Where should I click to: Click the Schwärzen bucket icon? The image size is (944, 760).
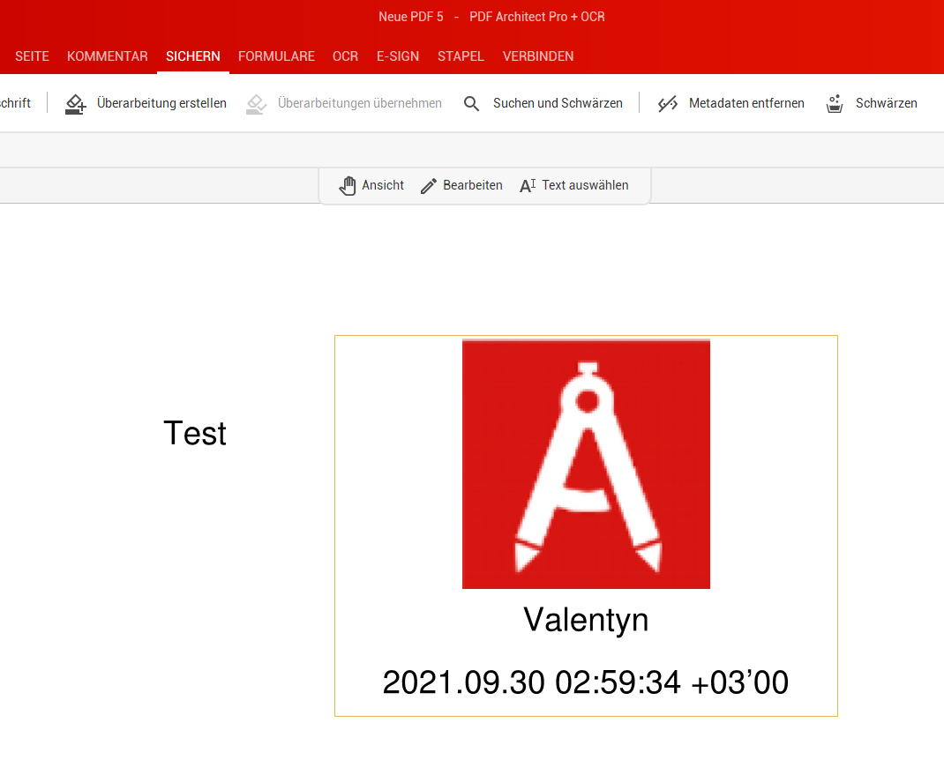coord(835,103)
